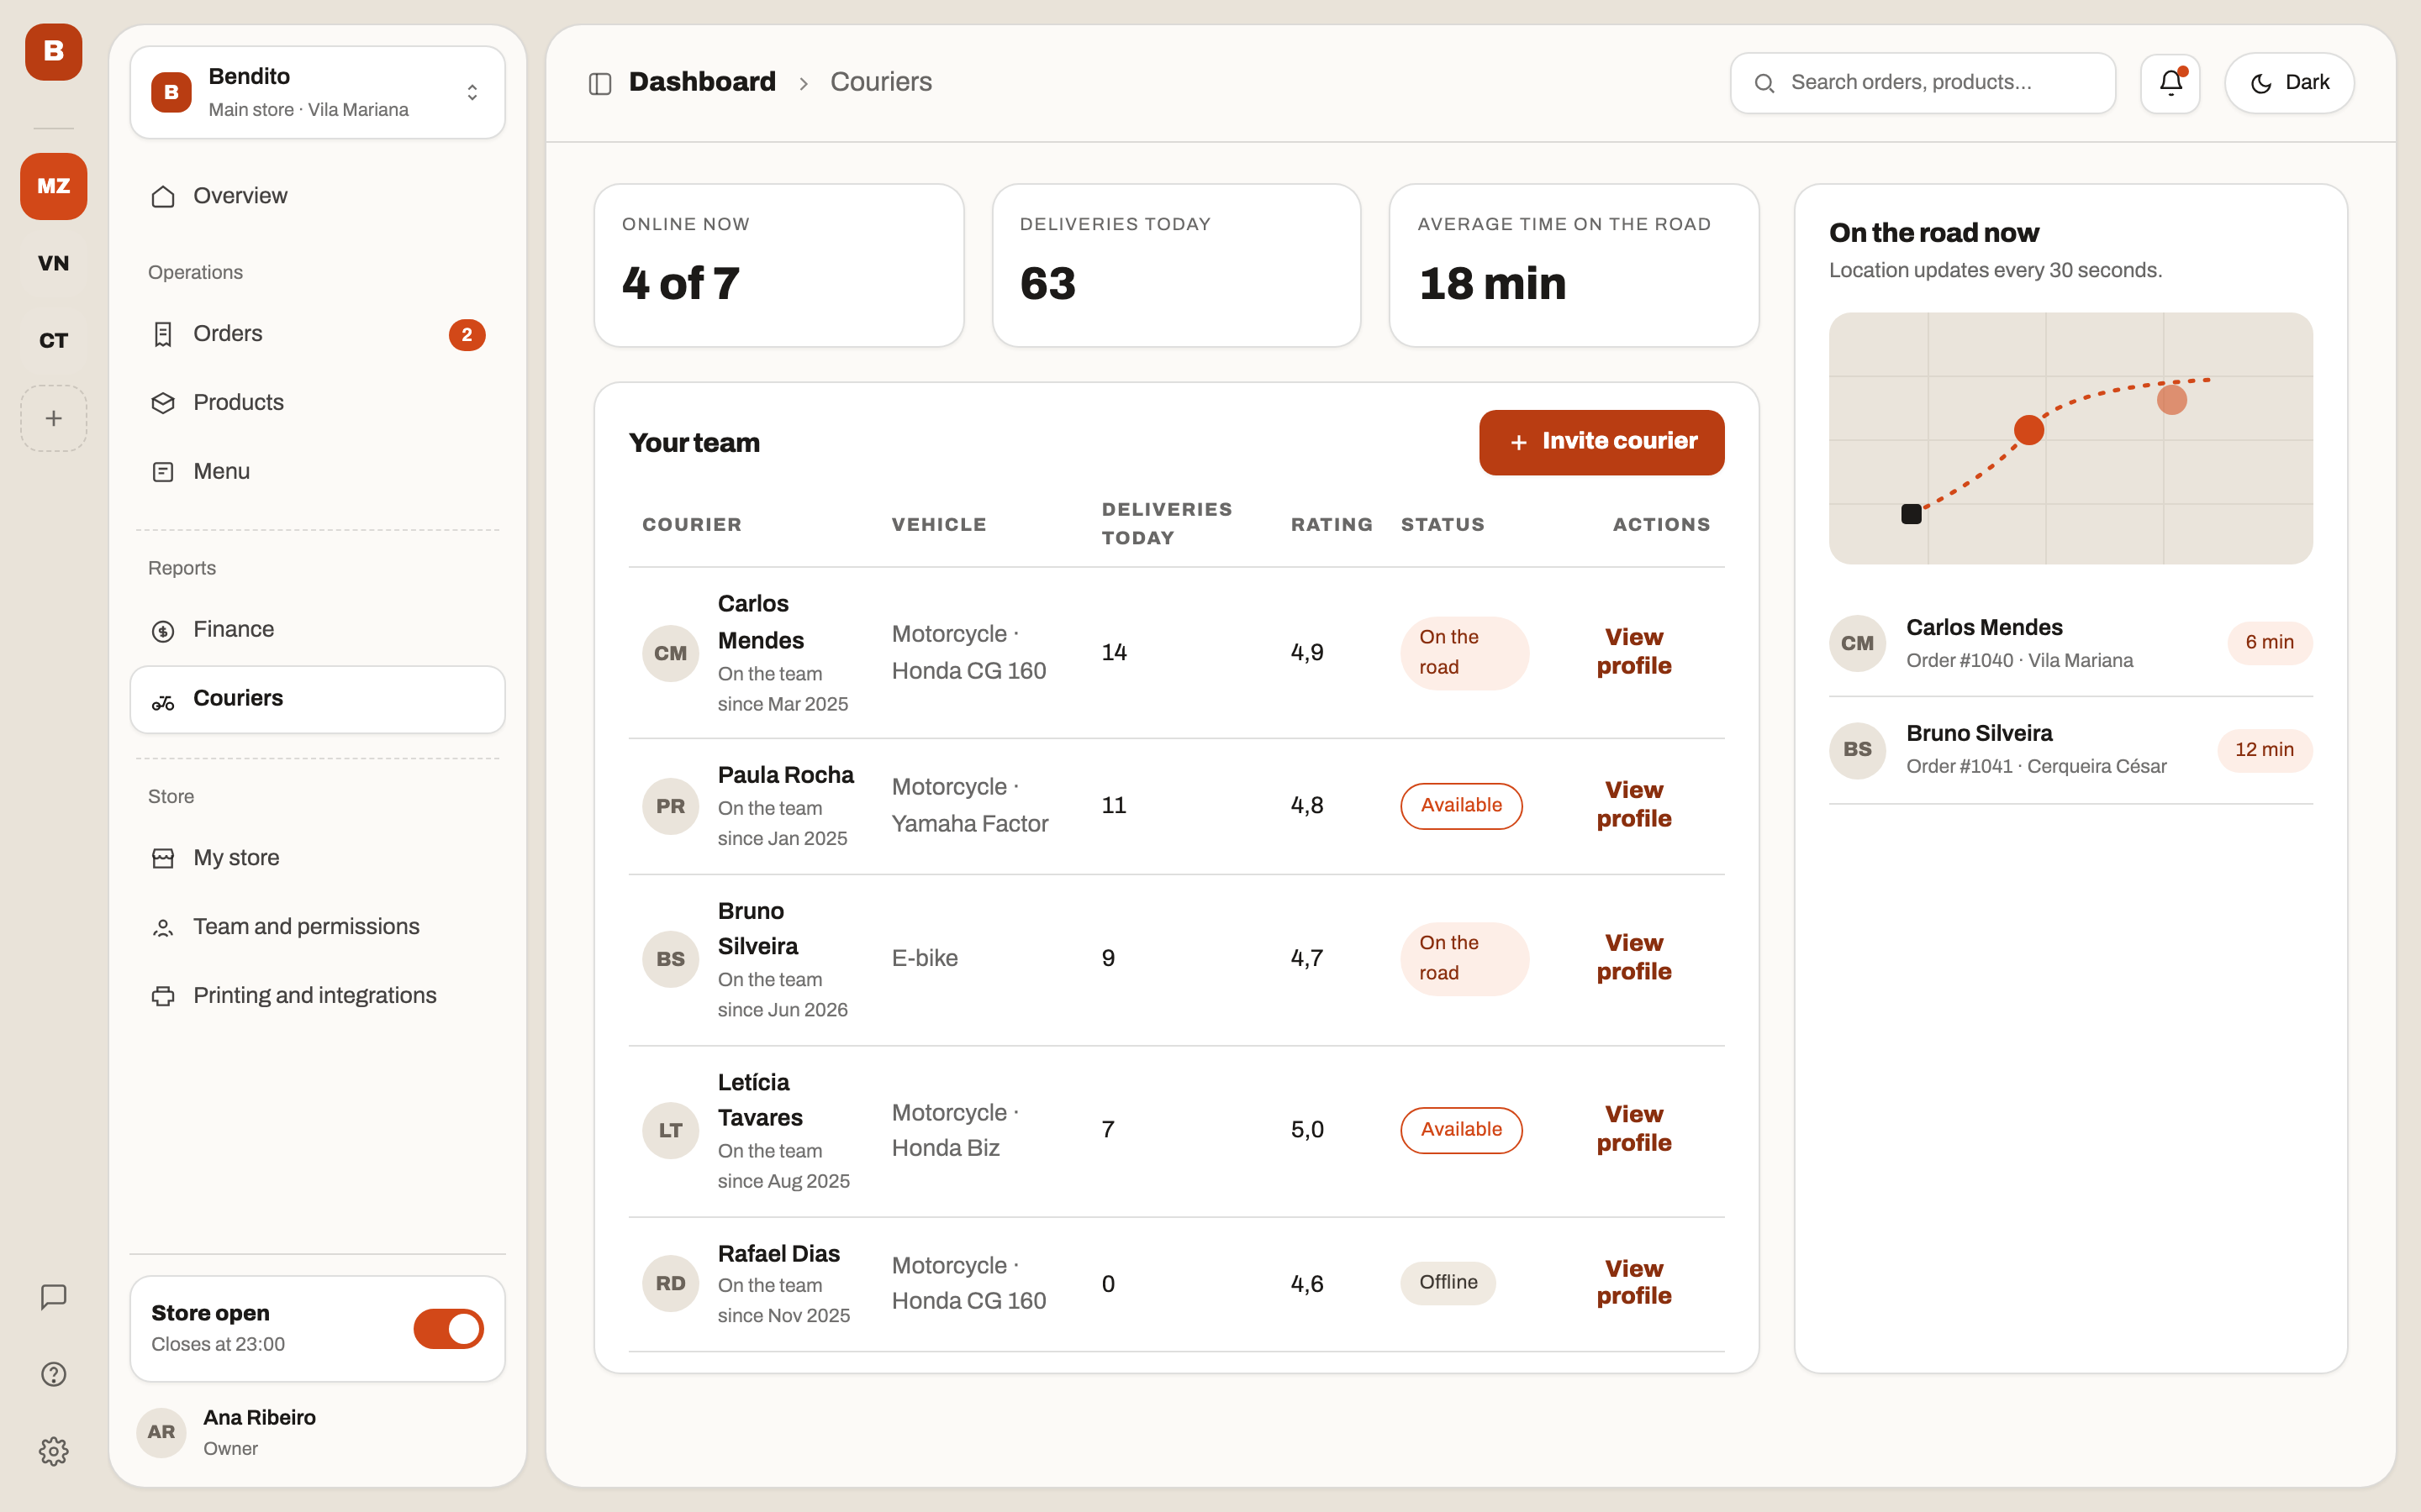
Task: Click the 12 min ETA badge
Action: 2265,750
